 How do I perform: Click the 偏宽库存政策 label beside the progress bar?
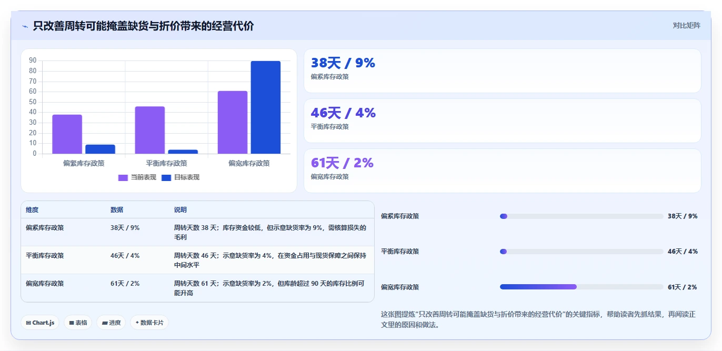[x=400, y=287]
